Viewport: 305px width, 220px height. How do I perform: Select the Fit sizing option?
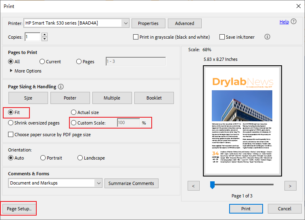(11, 112)
